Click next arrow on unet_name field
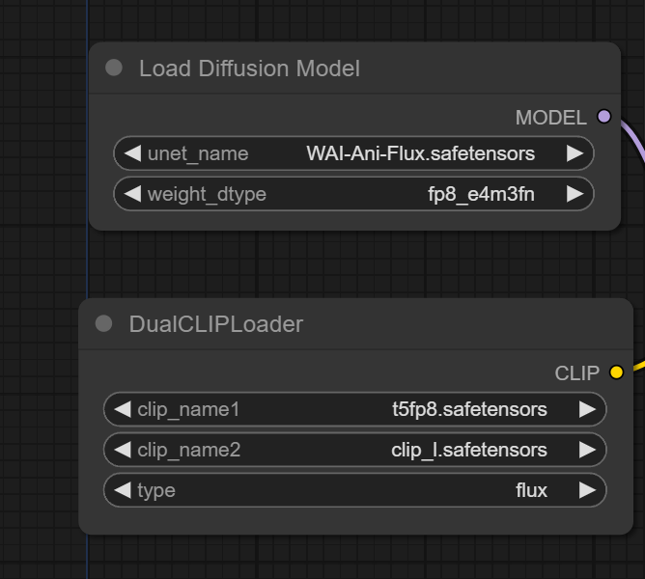This screenshot has height=579, width=645. (x=575, y=153)
